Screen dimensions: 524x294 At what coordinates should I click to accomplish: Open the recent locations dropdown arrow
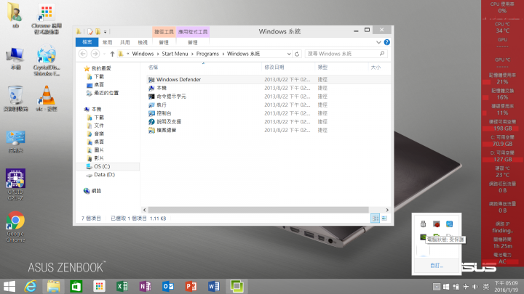(104, 54)
